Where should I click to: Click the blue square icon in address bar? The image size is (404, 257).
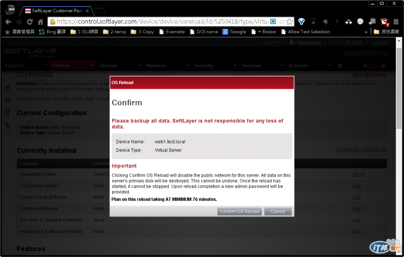click(273, 21)
